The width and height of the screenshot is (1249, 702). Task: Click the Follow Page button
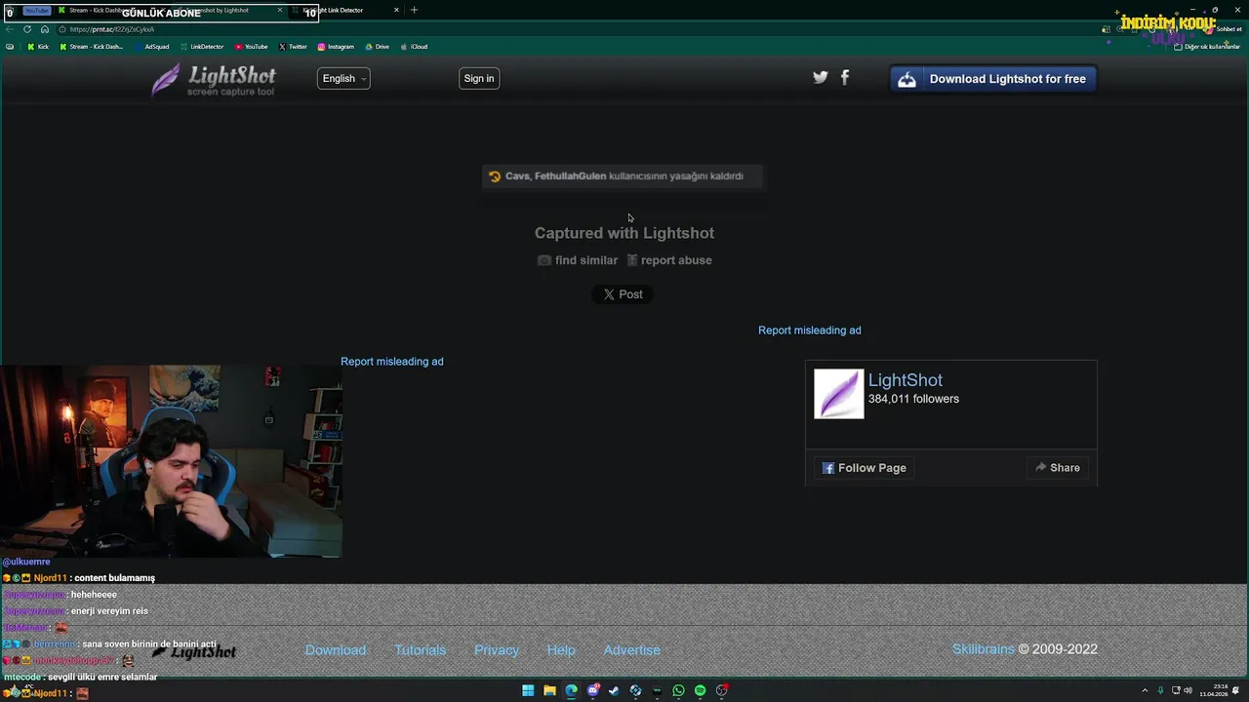865,468
